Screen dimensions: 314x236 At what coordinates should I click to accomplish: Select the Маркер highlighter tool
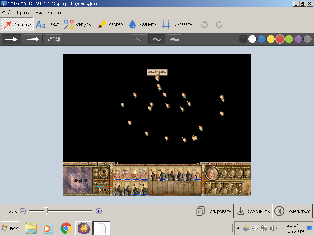tap(109, 25)
